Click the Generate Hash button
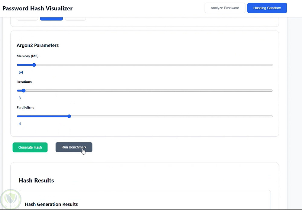The height and width of the screenshot is (210, 302). click(x=30, y=147)
